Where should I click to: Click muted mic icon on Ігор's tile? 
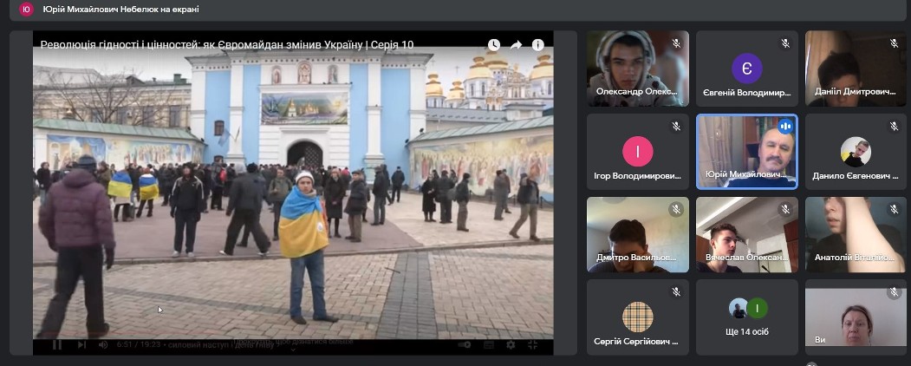(676, 127)
